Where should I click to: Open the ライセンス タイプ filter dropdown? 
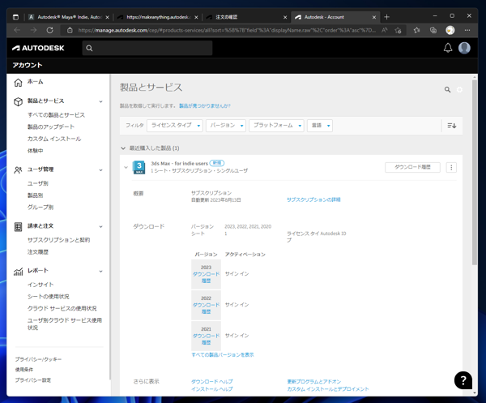pyautogui.click(x=175, y=126)
